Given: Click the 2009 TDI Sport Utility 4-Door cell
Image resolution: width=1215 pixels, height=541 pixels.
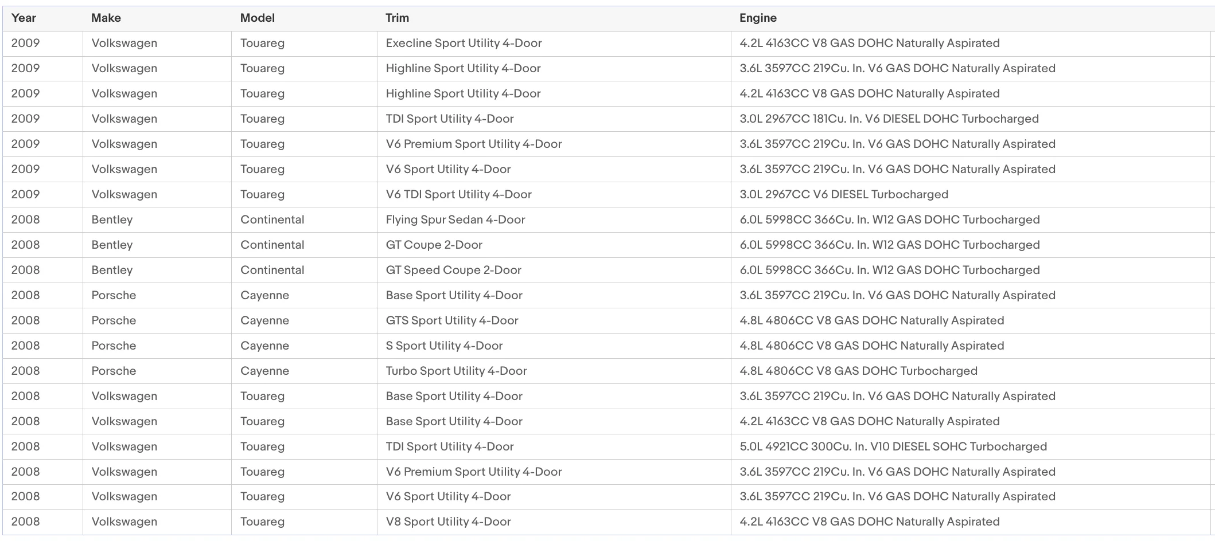Looking at the screenshot, I should pos(554,119).
